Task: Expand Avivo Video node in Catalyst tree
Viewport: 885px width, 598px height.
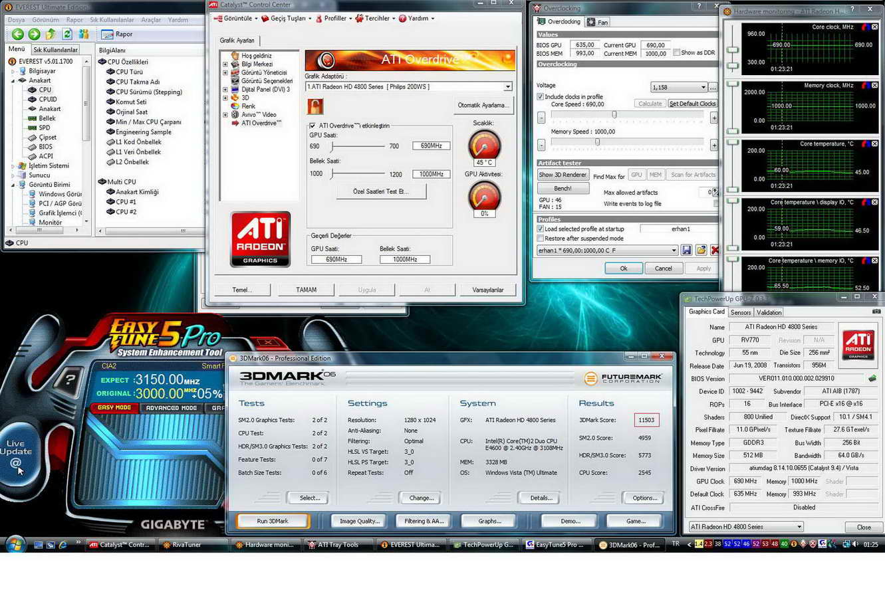Action: click(225, 114)
